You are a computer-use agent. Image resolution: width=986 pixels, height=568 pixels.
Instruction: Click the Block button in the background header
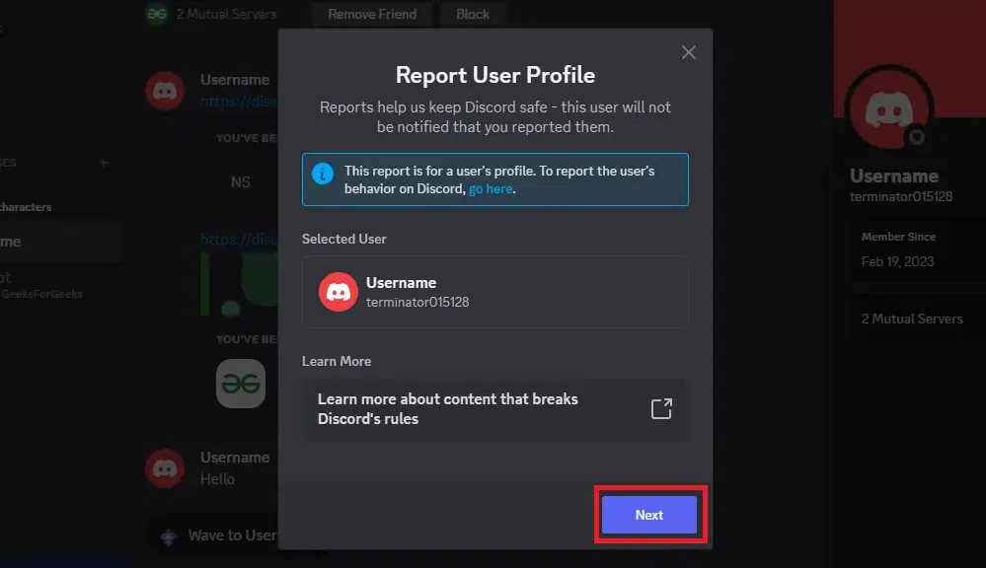click(x=472, y=14)
